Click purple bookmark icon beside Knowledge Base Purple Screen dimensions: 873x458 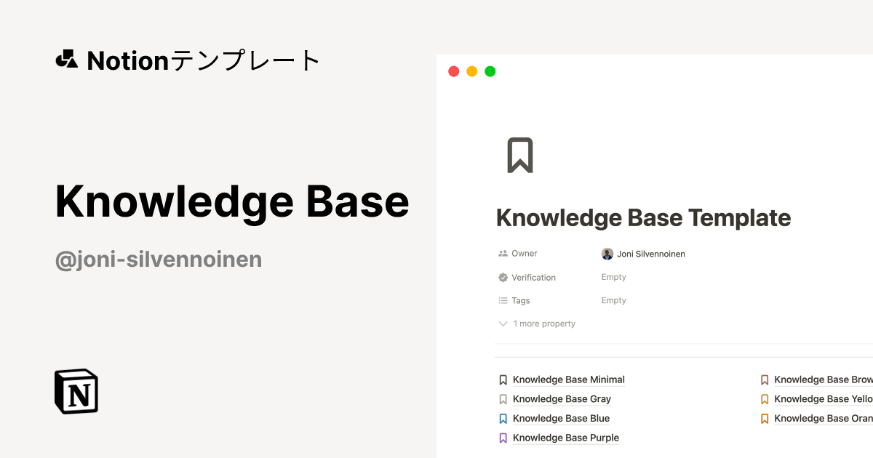coord(503,438)
